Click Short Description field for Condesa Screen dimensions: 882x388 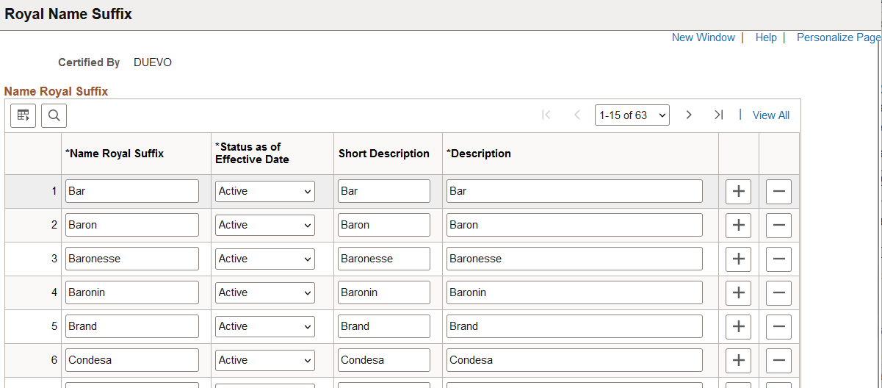tap(384, 360)
